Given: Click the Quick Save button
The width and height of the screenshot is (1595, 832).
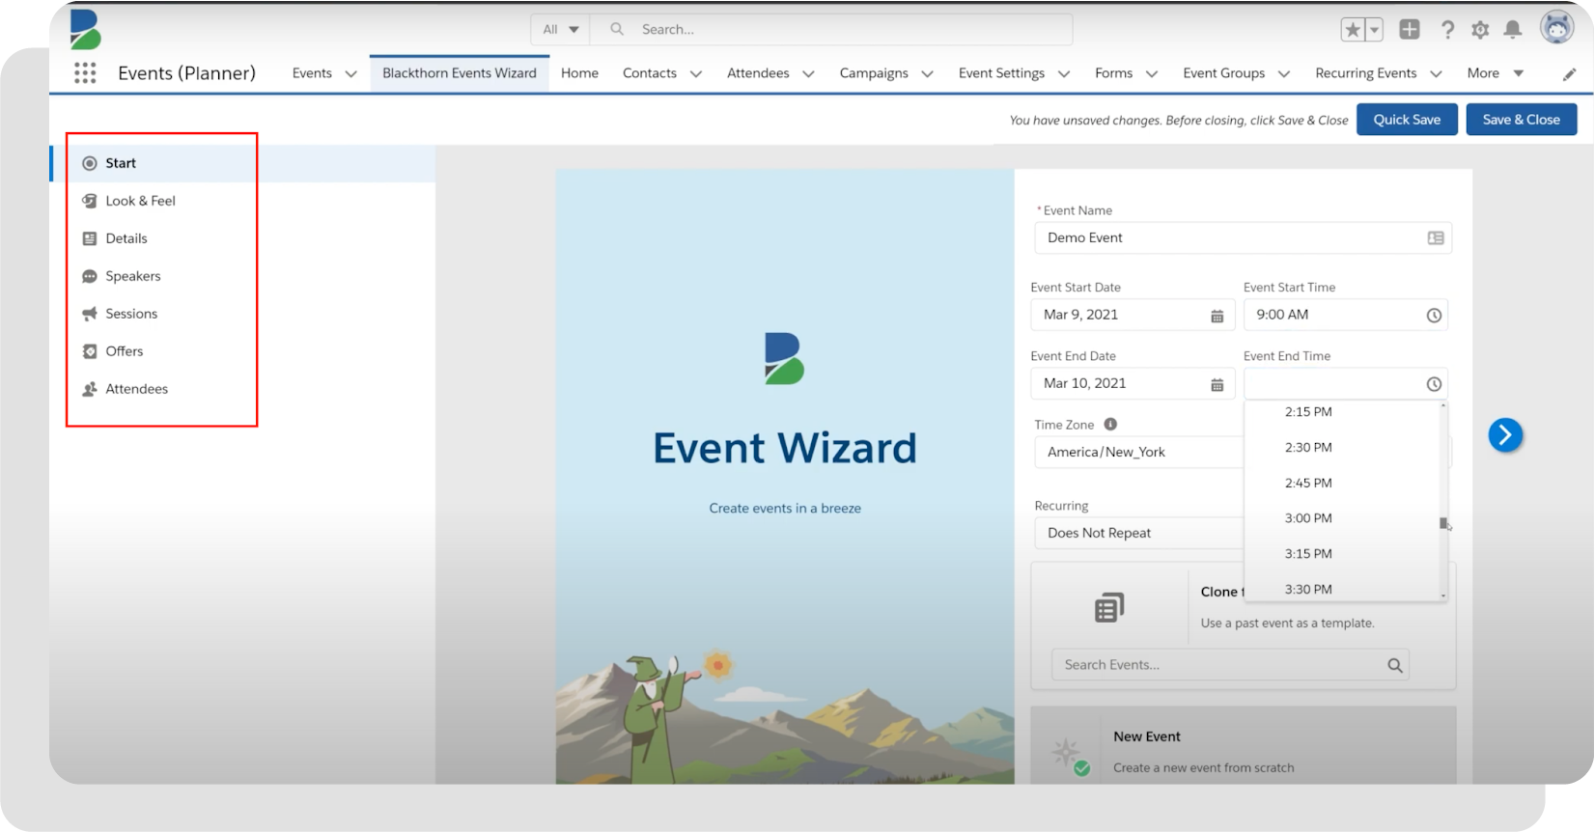Looking at the screenshot, I should click(1407, 120).
